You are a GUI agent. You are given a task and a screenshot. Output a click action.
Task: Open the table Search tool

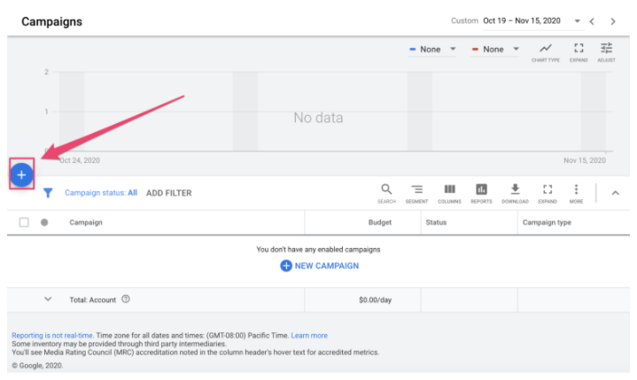(x=386, y=192)
